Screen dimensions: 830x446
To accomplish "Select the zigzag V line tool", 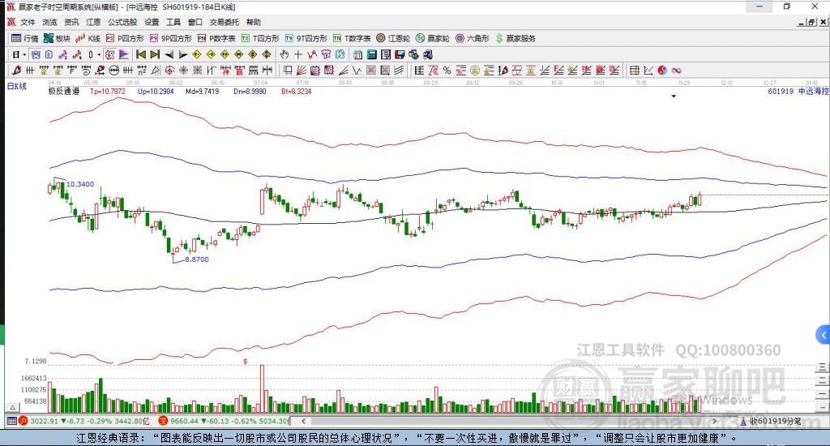I will pyautogui.click(x=357, y=71).
